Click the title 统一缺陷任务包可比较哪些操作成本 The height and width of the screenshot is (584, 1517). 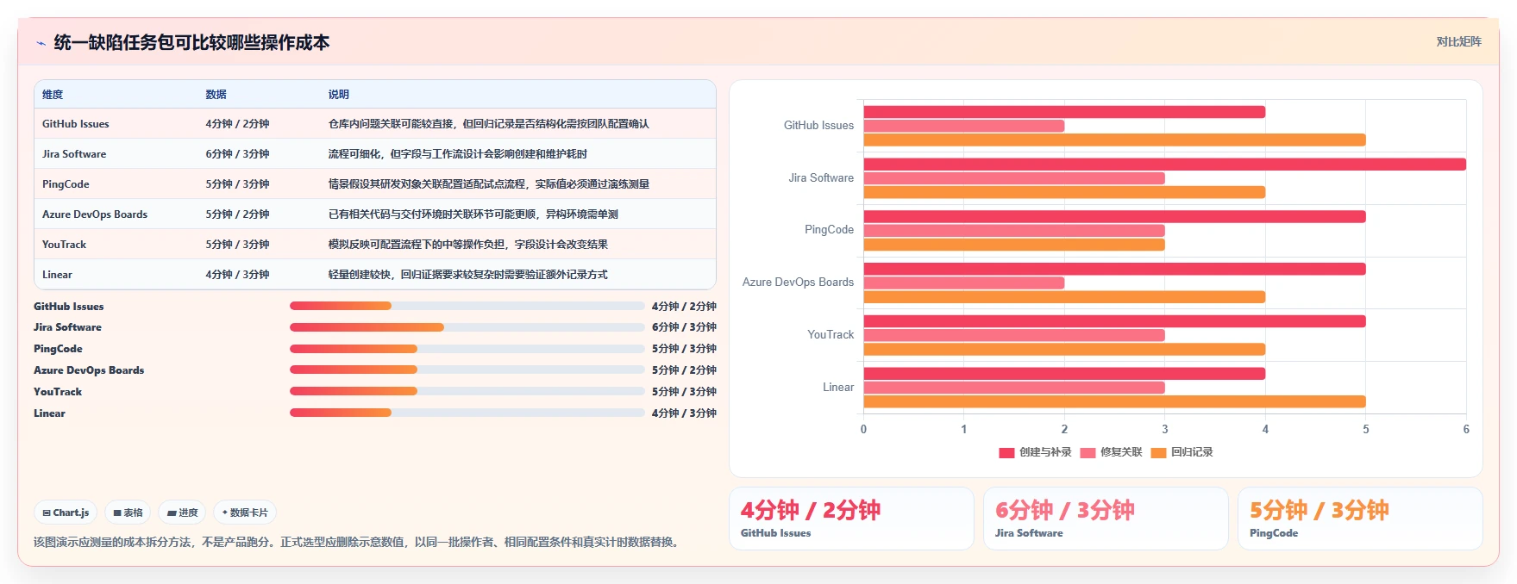[191, 43]
